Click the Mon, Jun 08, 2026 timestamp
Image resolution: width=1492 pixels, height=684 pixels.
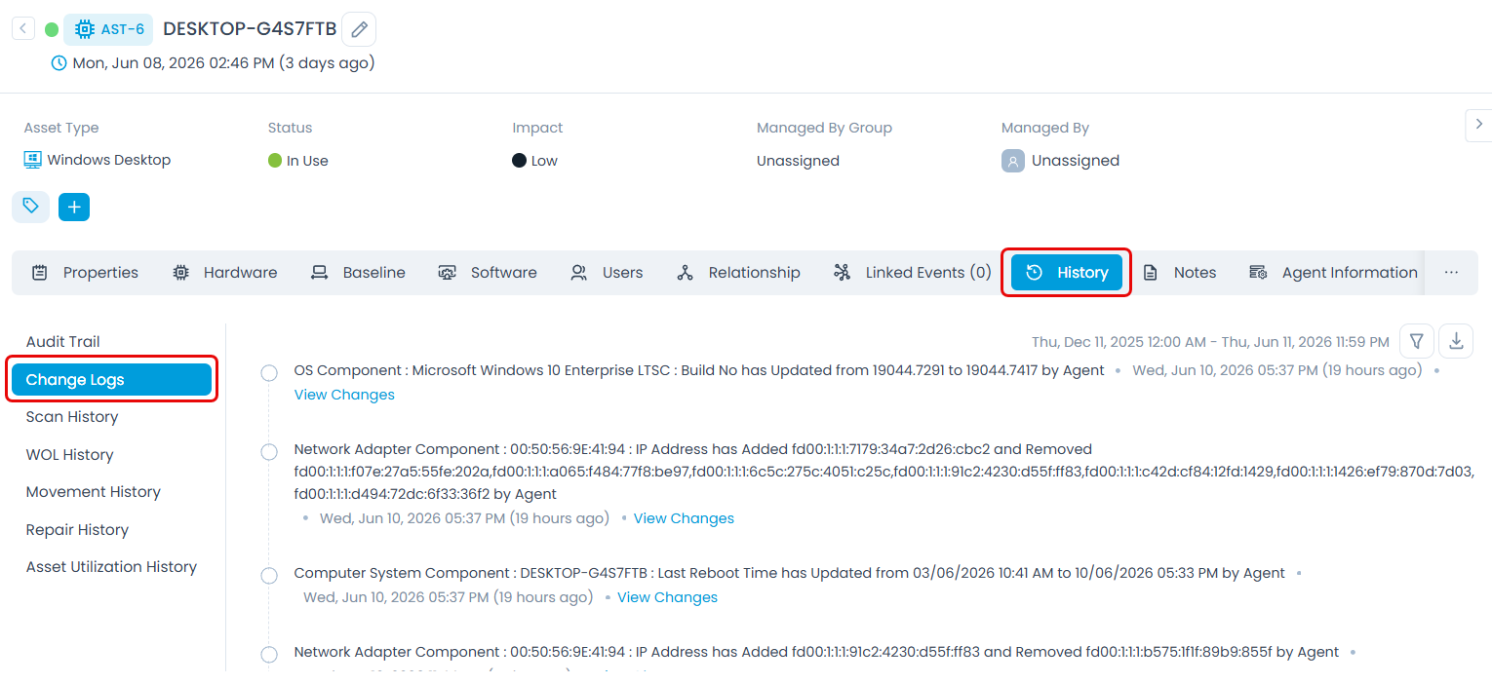pos(223,63)
